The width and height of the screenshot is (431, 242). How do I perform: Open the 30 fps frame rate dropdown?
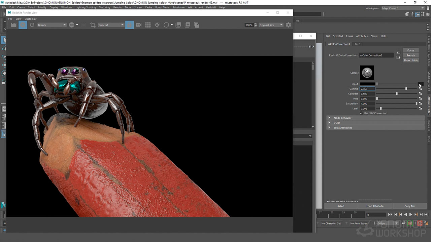(387, 223)
